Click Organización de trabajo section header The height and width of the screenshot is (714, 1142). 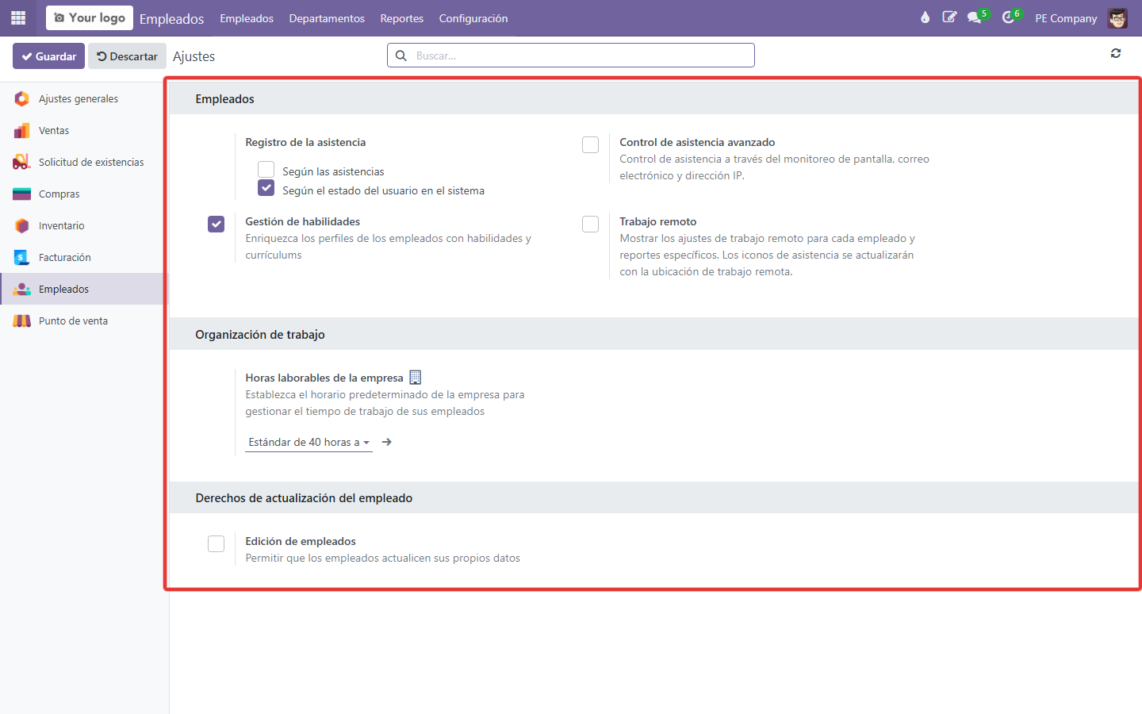point(260,335)
